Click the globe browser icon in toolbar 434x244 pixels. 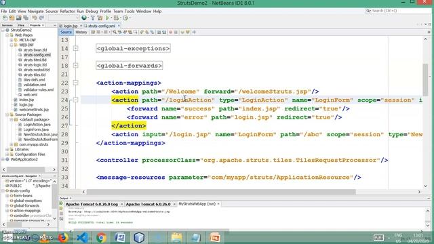pyautogui.click(x=84, y=18)
